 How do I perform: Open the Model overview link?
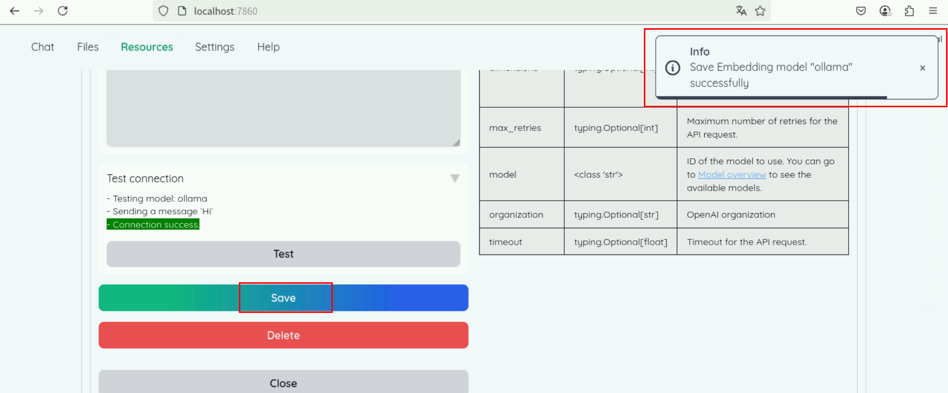[732, 175]
